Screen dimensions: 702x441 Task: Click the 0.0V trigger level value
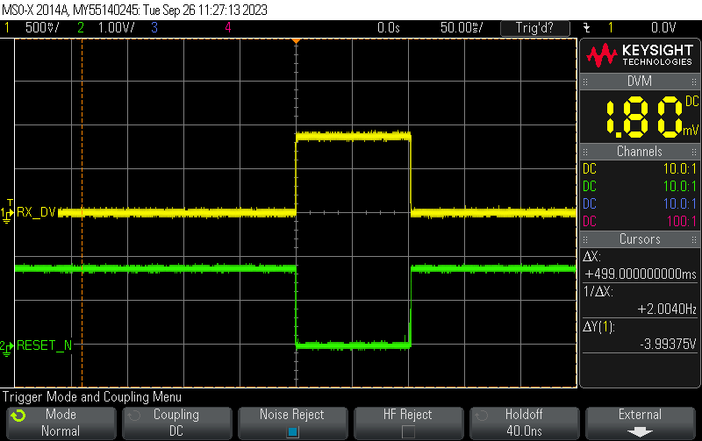(x=663, y=28)
